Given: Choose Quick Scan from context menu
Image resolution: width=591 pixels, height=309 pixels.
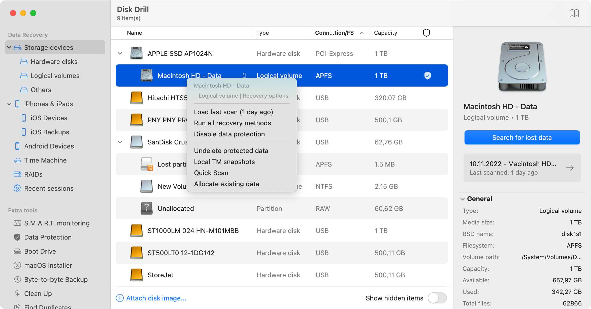Looking at the screenshot, I should [211, 173].
